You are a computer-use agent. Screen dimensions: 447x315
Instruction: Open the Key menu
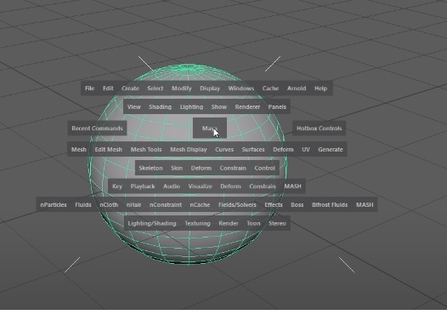click(117, 186)
